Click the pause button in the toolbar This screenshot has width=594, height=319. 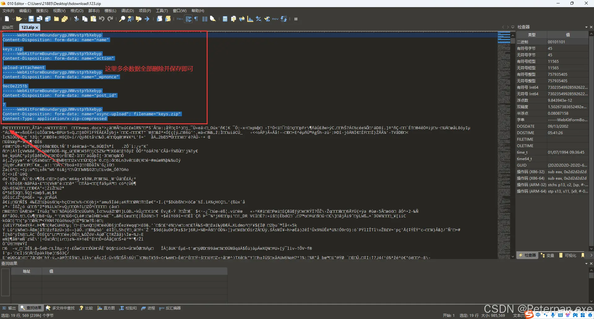[x=296, y=19]
